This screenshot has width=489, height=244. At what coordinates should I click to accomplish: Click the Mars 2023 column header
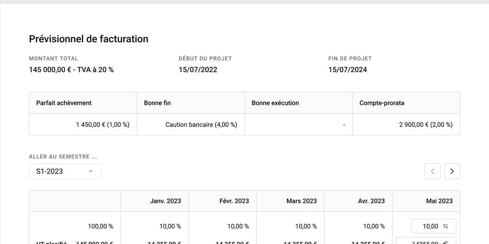pyautogui.click(x=302, y=201)
